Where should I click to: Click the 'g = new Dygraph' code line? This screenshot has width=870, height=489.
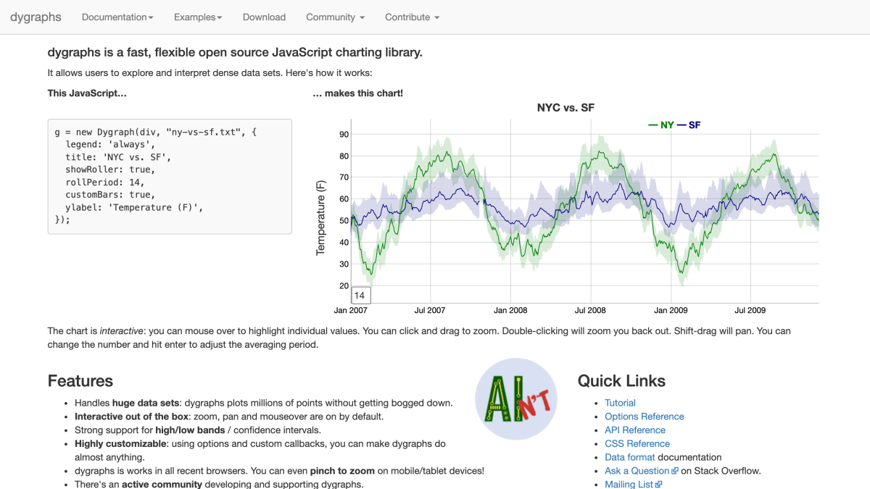tap(156, 132)
